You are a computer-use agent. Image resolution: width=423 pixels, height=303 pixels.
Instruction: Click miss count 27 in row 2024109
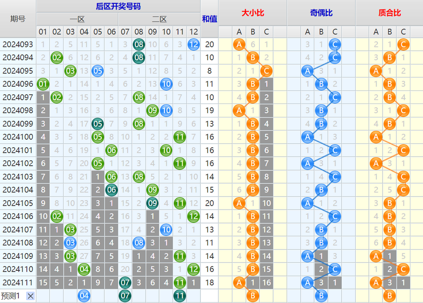click(84, 256)
